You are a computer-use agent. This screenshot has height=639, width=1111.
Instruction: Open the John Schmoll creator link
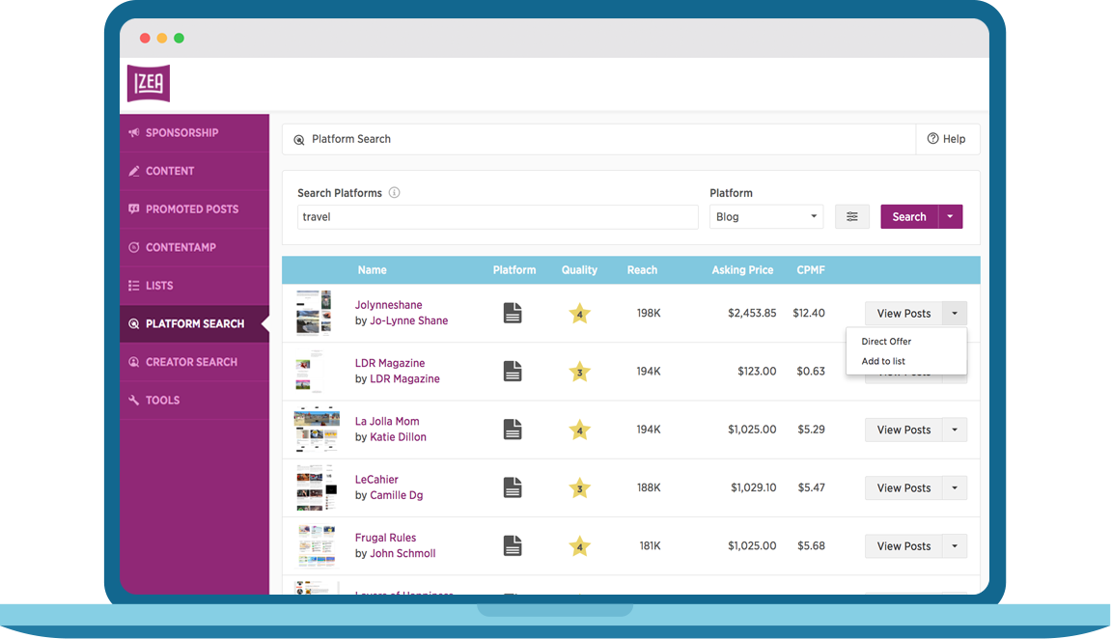coord(403,552)
